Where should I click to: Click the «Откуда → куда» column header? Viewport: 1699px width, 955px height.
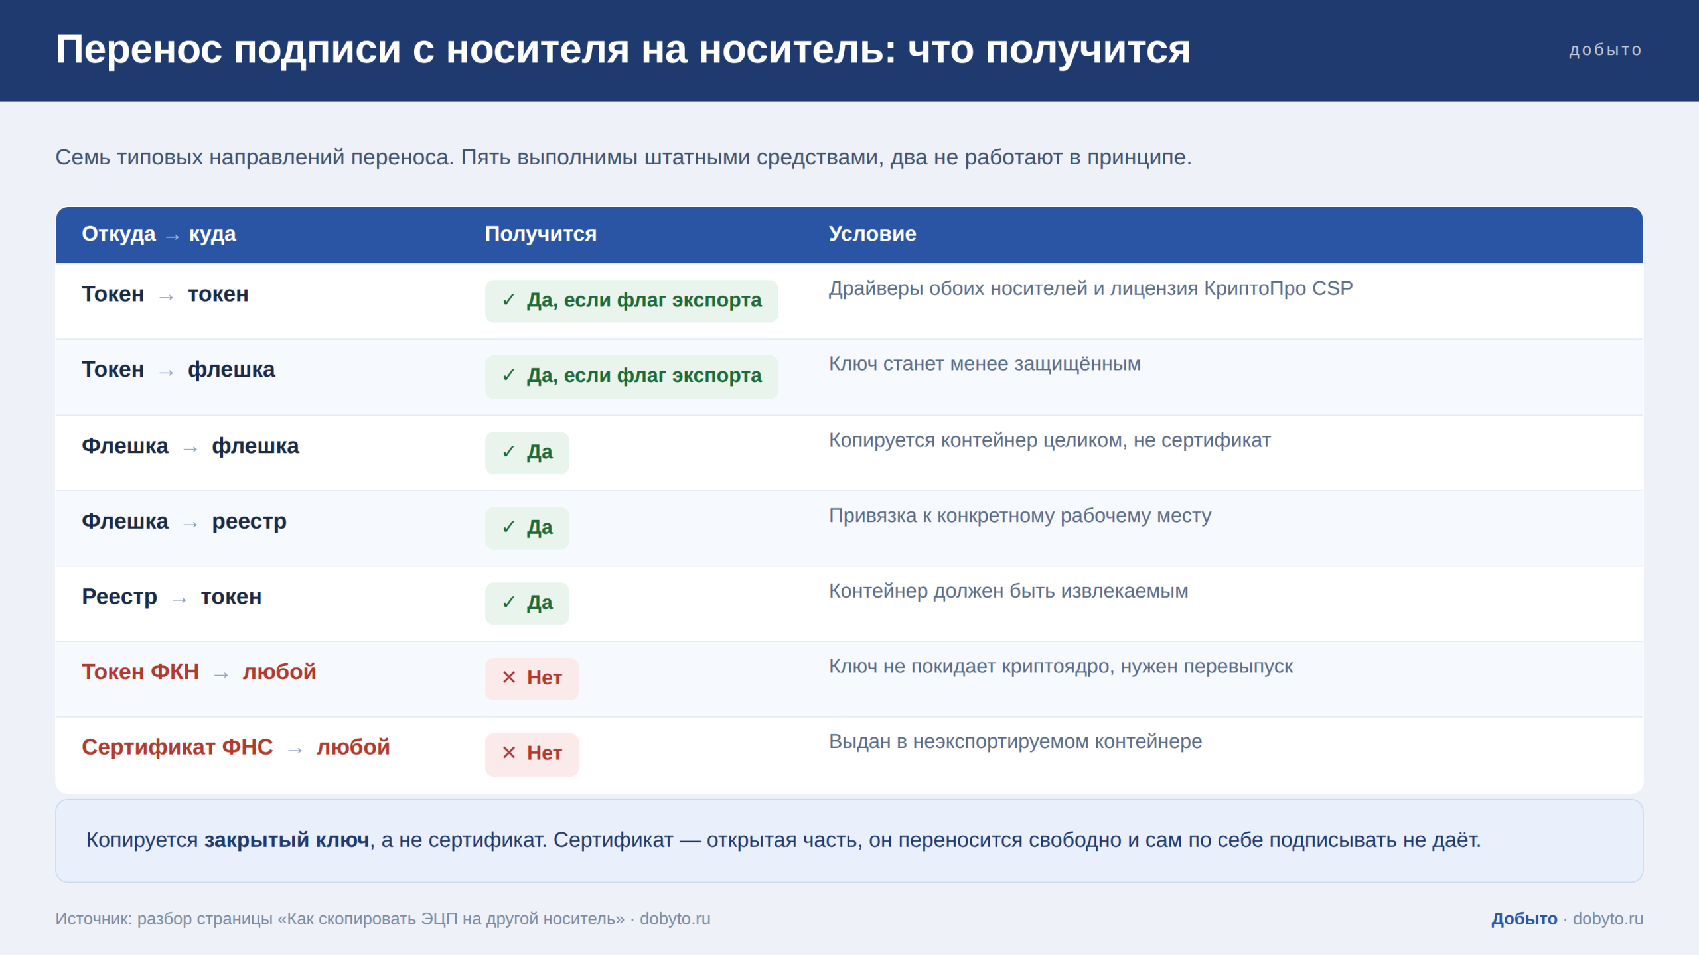[159, 234]
